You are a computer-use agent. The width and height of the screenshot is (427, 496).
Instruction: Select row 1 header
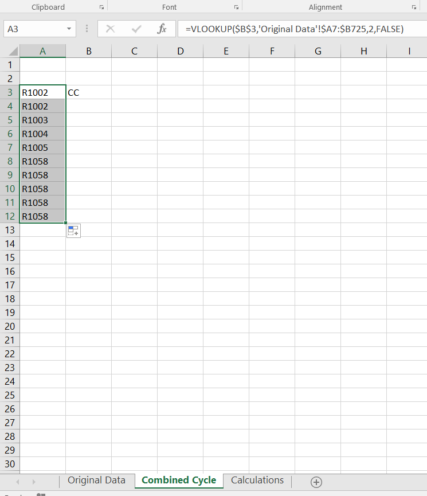pyautogui.click(x=10, y=65)
